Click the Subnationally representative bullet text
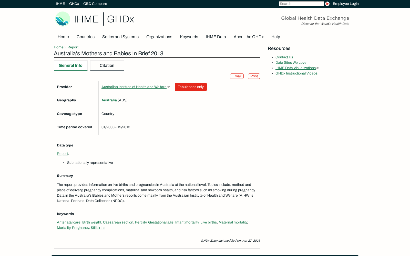410x256 pixels. pyautogui.click(x=90, y=163)
